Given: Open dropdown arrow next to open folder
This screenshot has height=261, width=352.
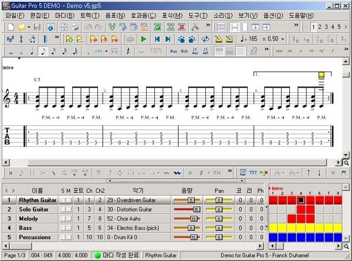Looking at the screenshot, I should [x=29, y=27].
